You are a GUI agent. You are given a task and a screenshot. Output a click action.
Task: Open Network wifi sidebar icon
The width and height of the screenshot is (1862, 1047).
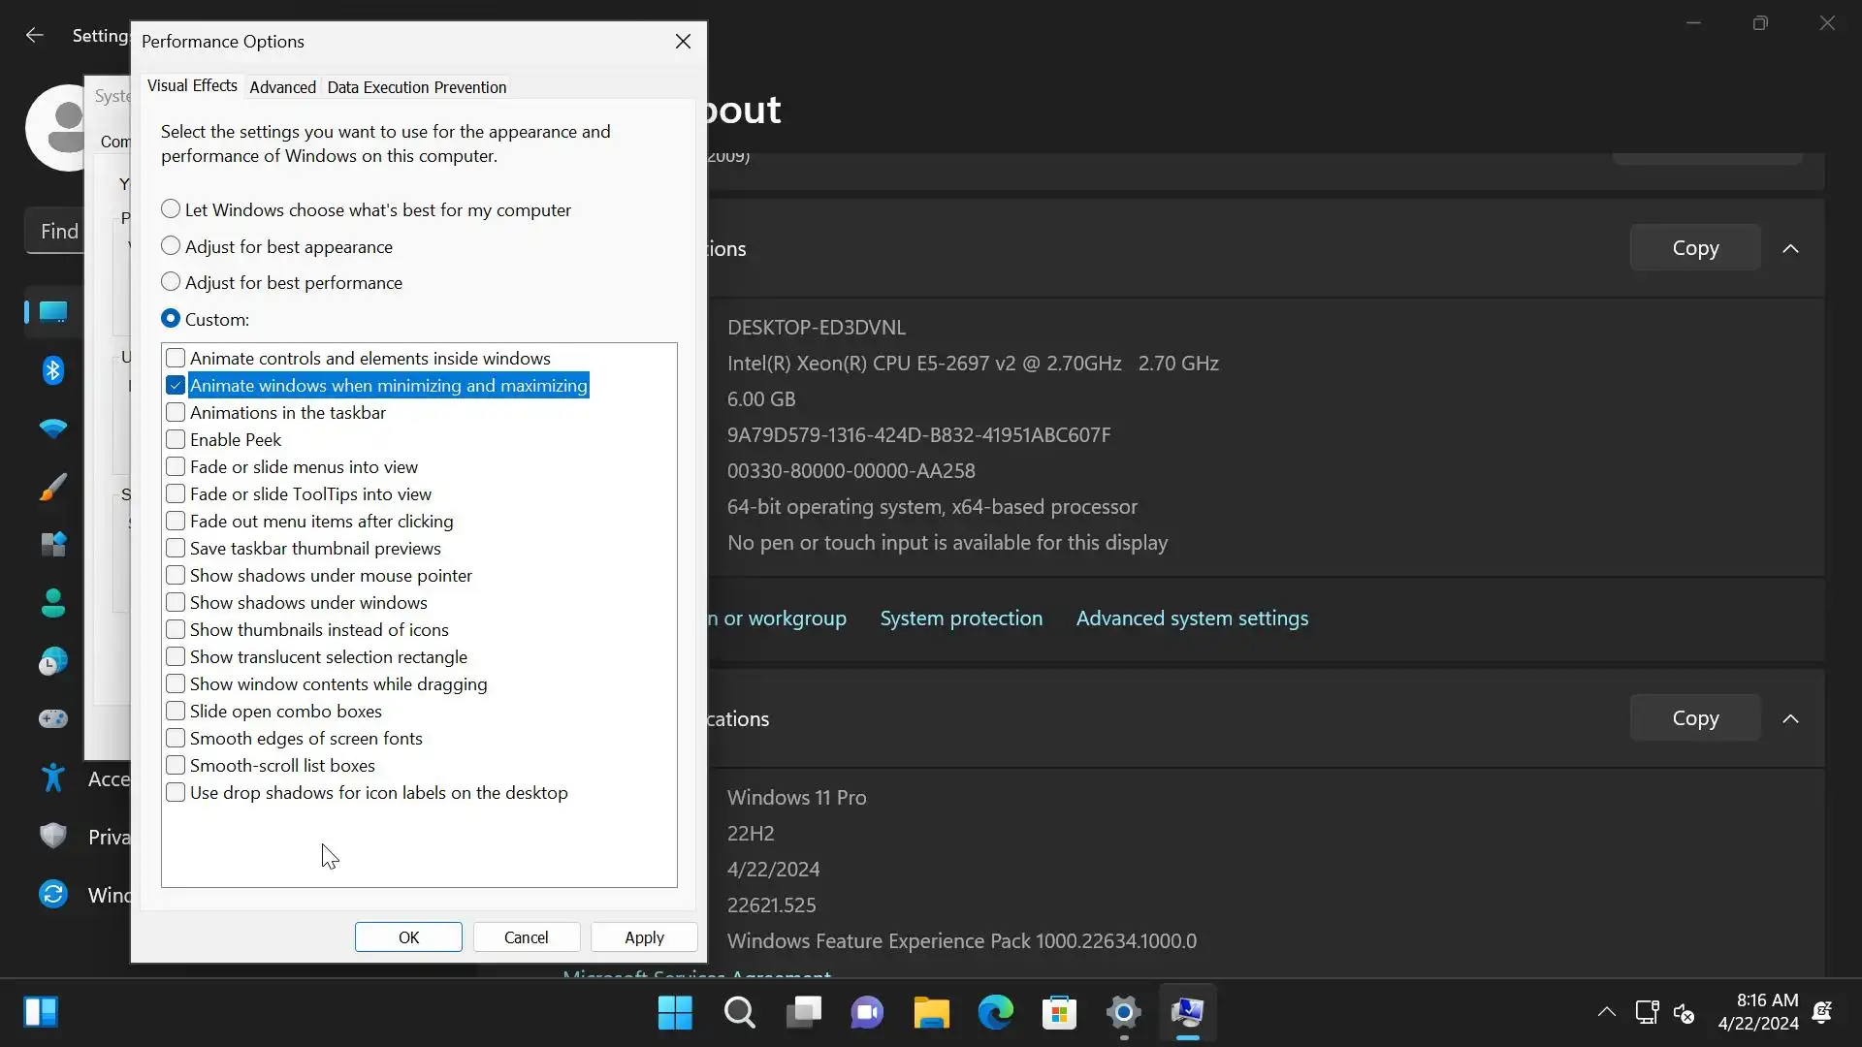tap(53, 428)
